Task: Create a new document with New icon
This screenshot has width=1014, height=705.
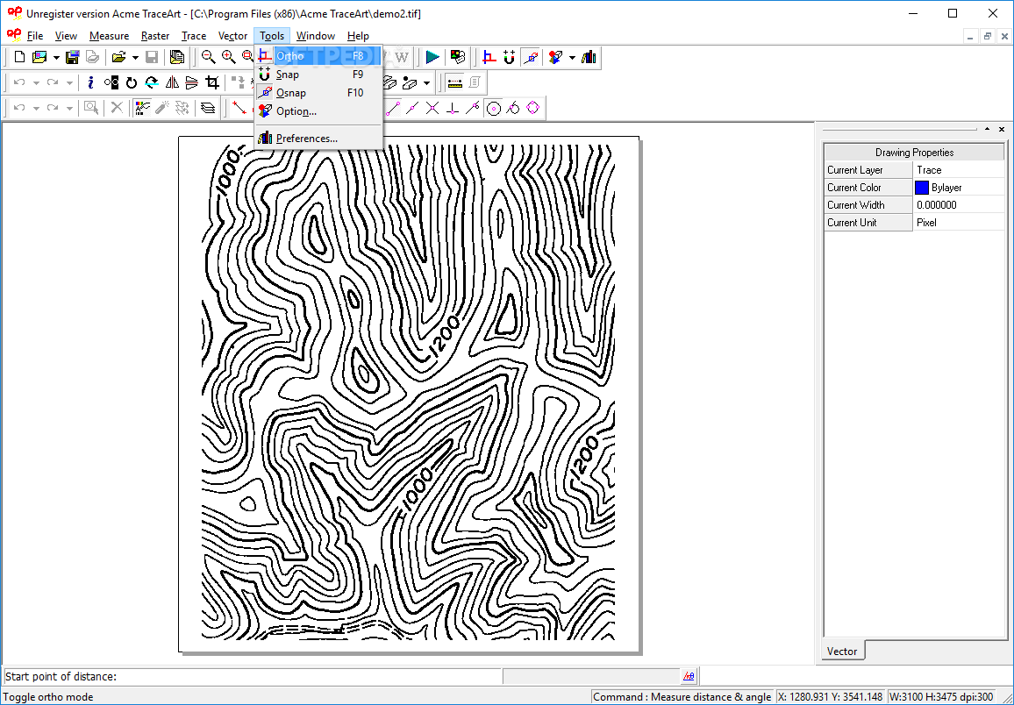Action: point(19,58)
